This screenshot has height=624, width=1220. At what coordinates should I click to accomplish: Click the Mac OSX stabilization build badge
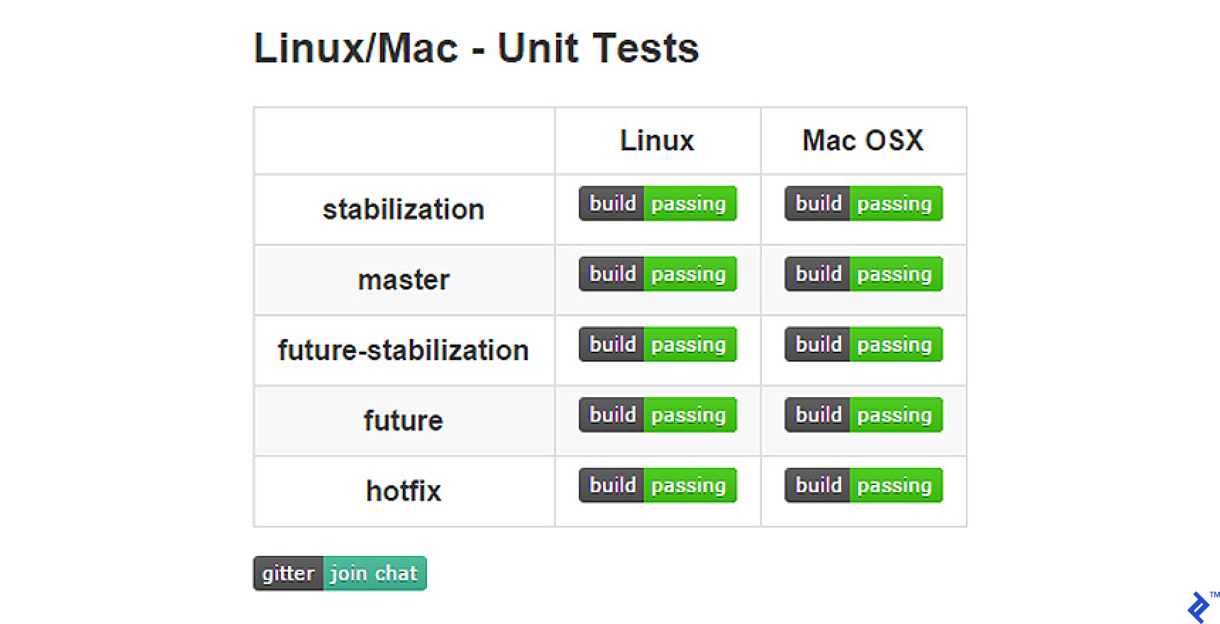pos(863,204)
